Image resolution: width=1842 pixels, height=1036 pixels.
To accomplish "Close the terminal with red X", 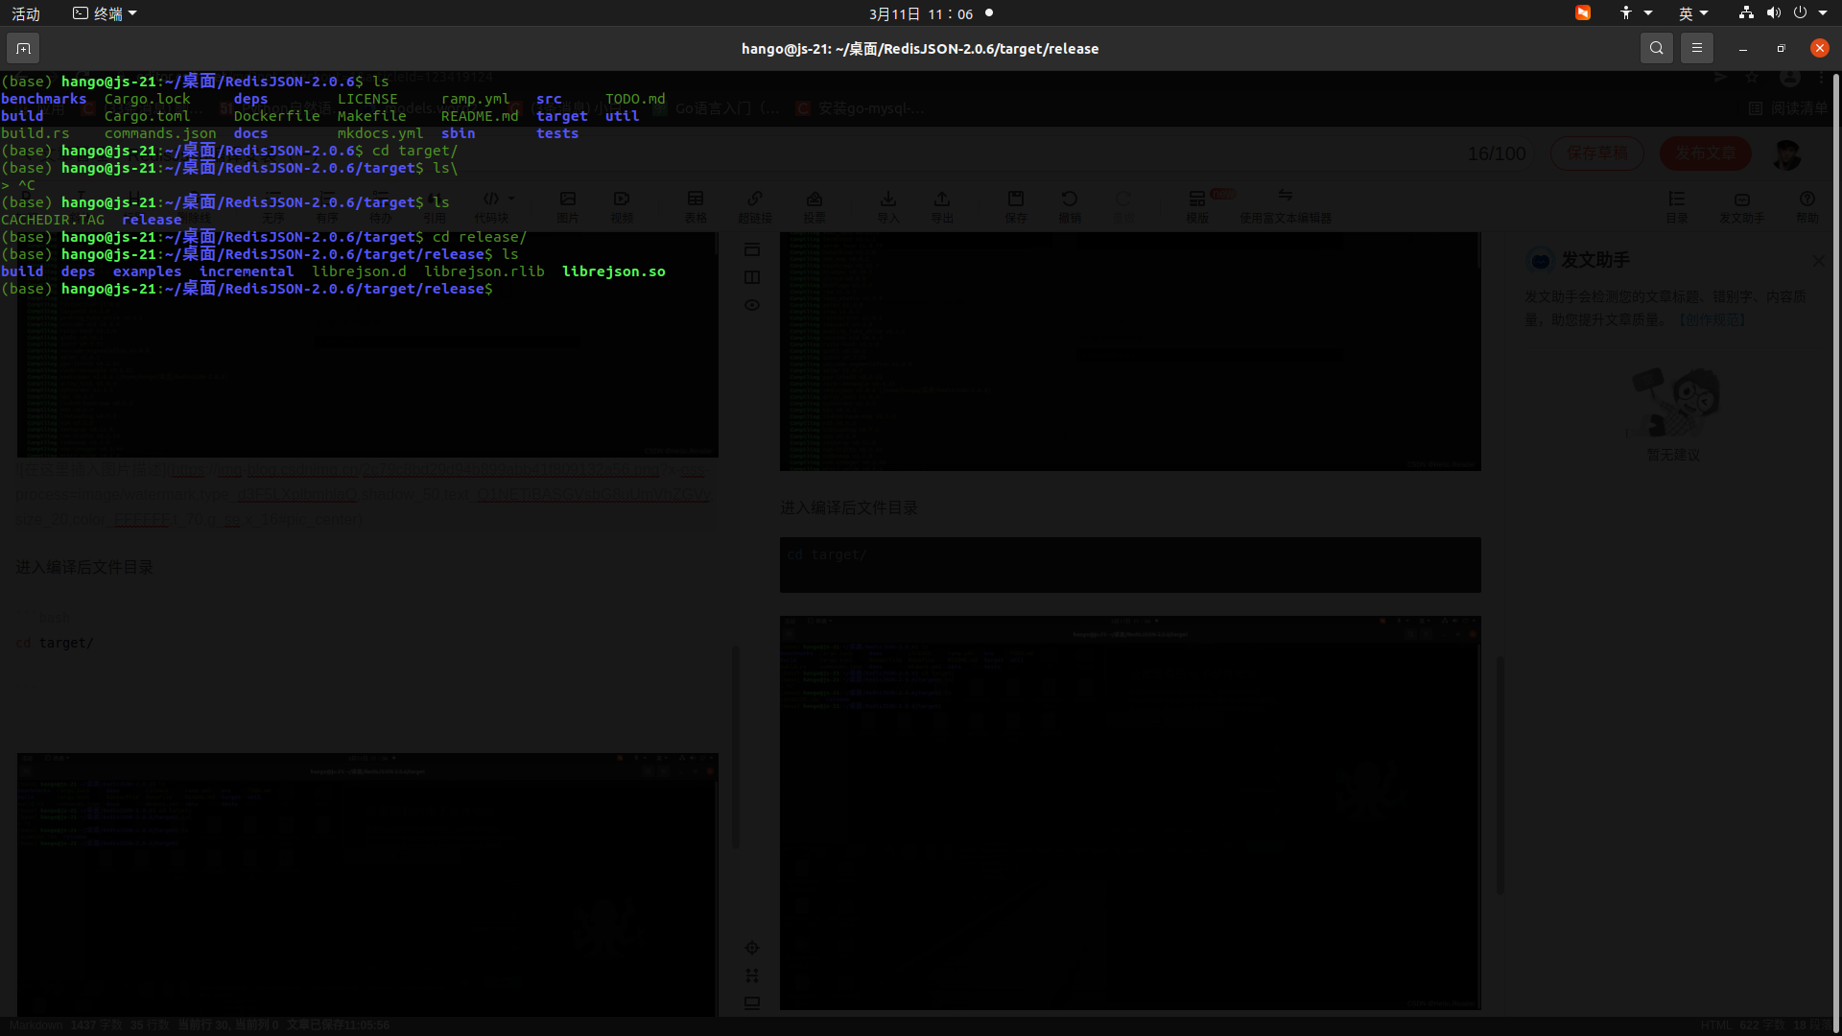I will coord(1819,48).
